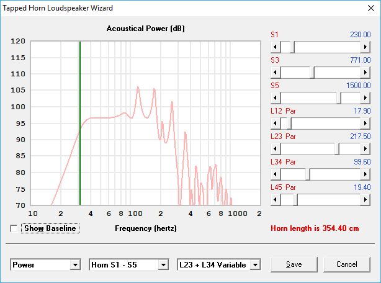Screen dimensions: 381x283
Task: Click the Cancel button
Action: click(347, 264)
